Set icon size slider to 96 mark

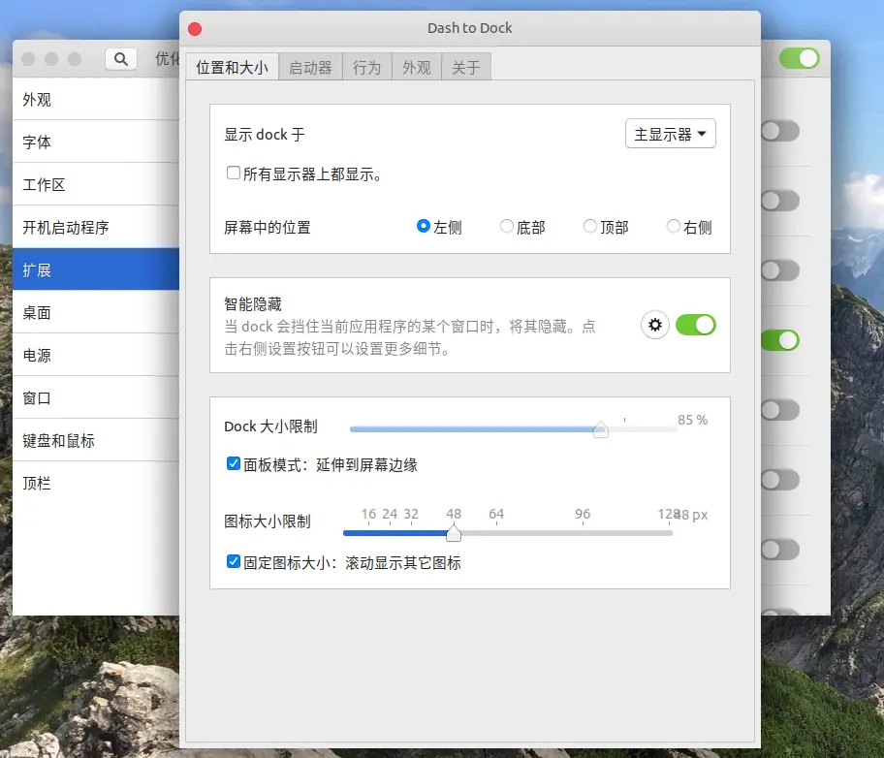(583, 533)
